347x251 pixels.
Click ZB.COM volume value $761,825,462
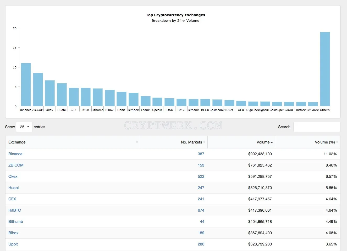point(260,165)
